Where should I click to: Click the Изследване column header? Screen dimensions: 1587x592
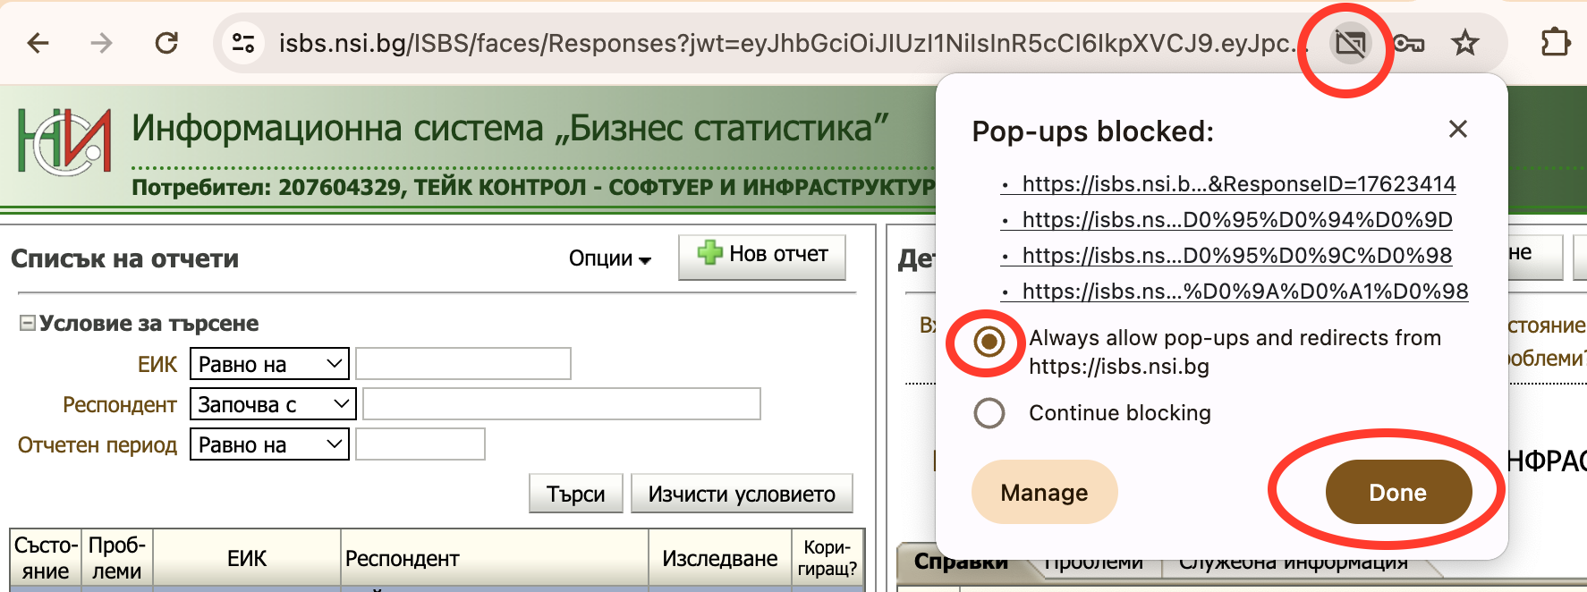point(720,558)
